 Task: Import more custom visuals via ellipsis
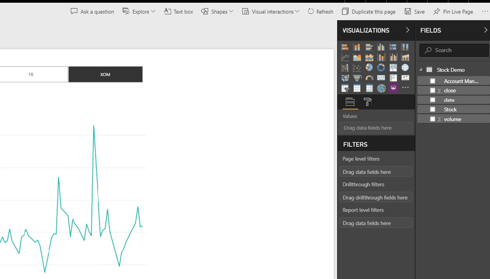(x=405, y=88)
